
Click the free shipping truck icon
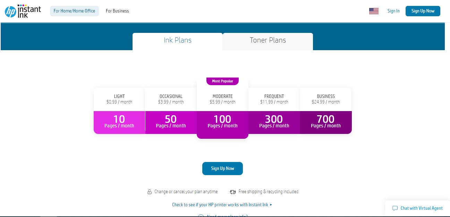233,192
